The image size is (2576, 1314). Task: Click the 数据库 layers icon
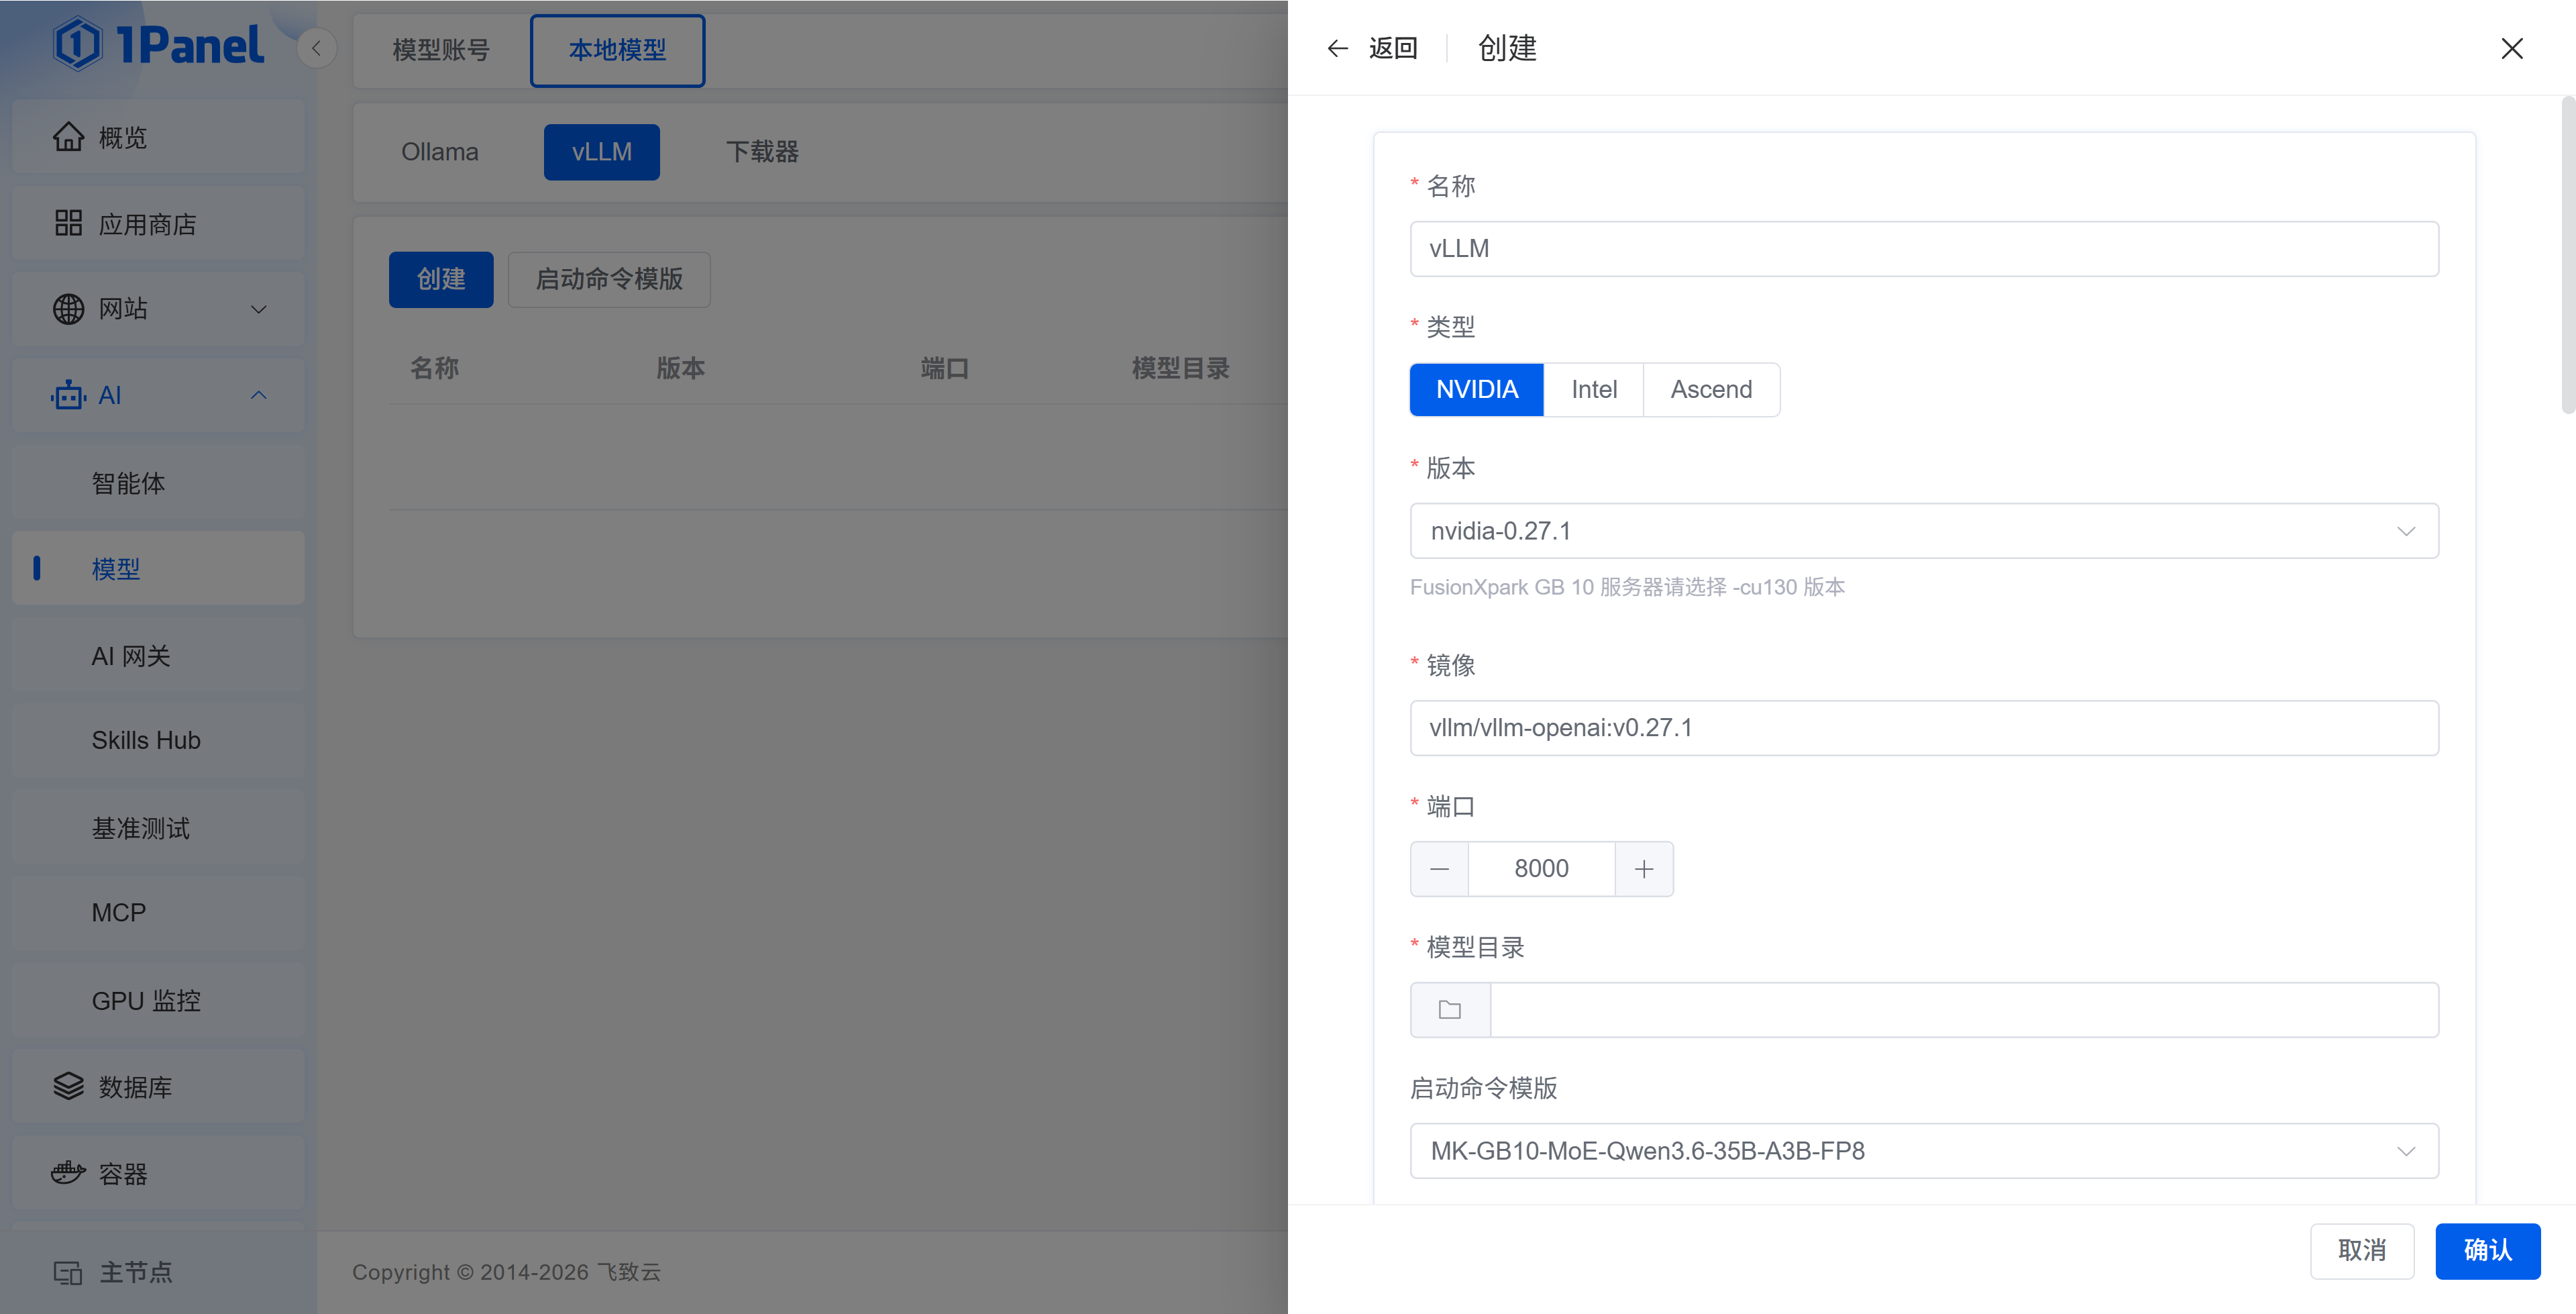pos(68,1086)
